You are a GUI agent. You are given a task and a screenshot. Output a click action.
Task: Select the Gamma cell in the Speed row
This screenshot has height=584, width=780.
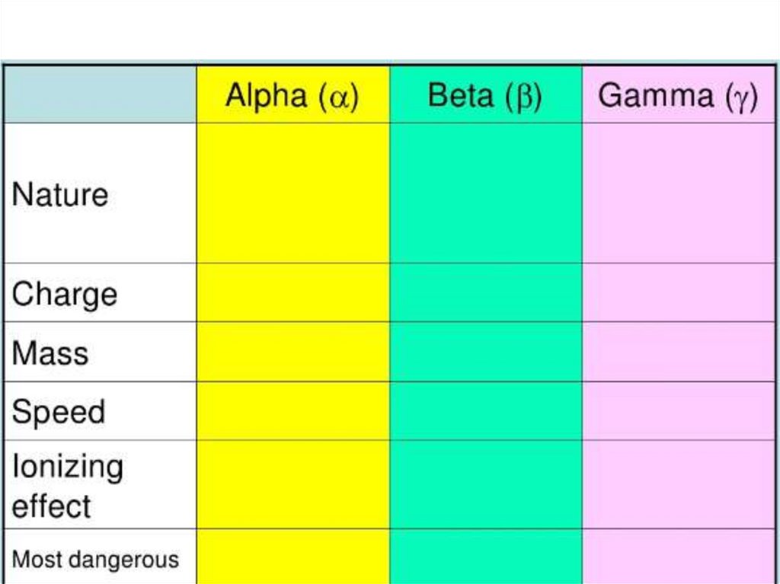pyautogui.click(x=678, y=411)
